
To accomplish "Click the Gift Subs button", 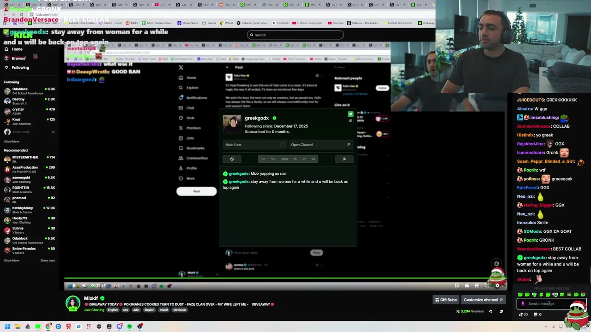I will (446, 300).
